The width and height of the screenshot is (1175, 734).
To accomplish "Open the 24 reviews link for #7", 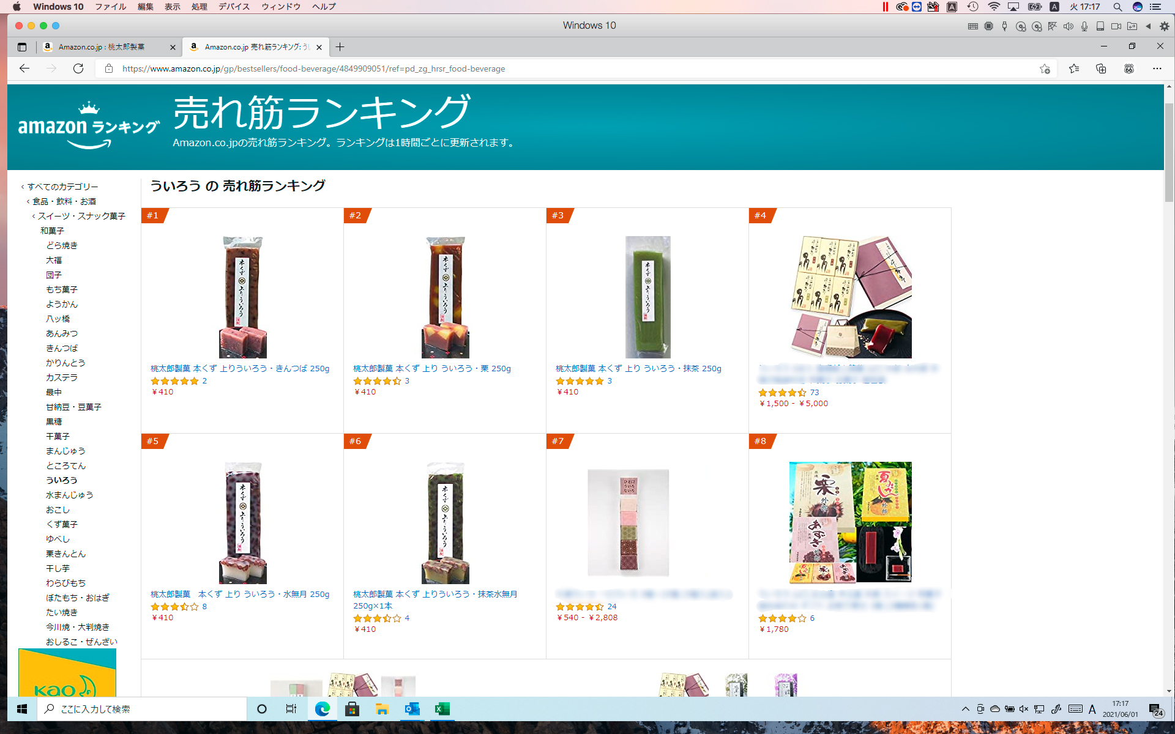I will pyautogui.click(x=612, y=606).
